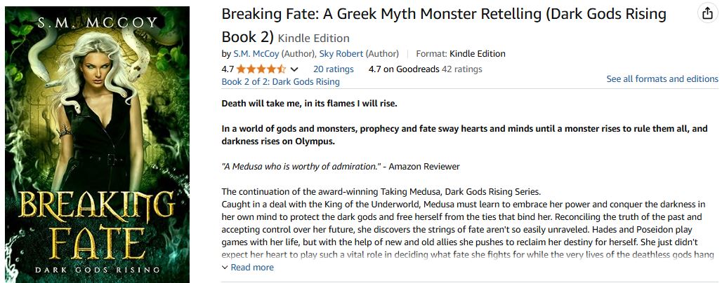Viewport: 722px width, 283px height.
Task: Open Book 2 of 2: Dark Gods Rising
Action: point(280,82)
